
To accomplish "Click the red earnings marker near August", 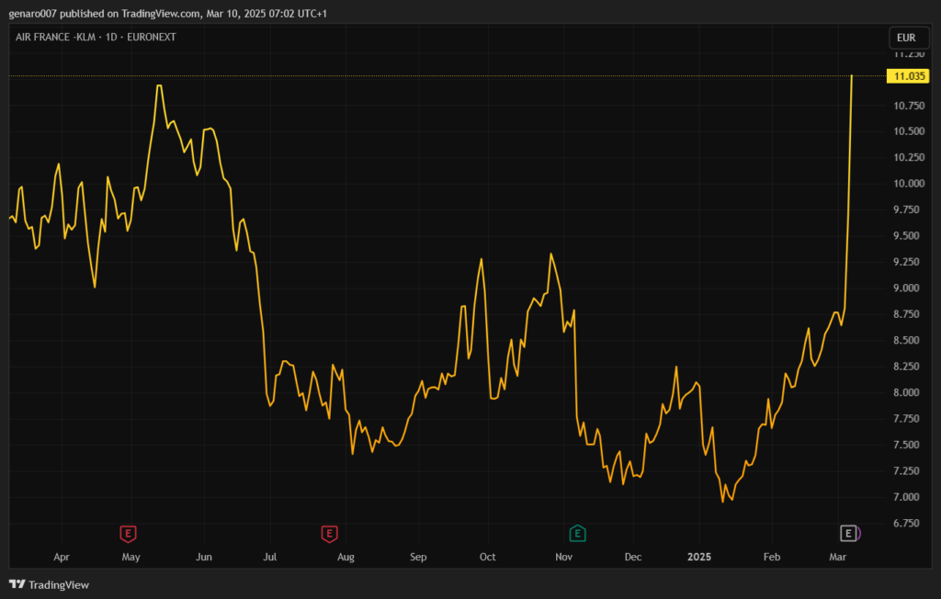I will 329,533.
